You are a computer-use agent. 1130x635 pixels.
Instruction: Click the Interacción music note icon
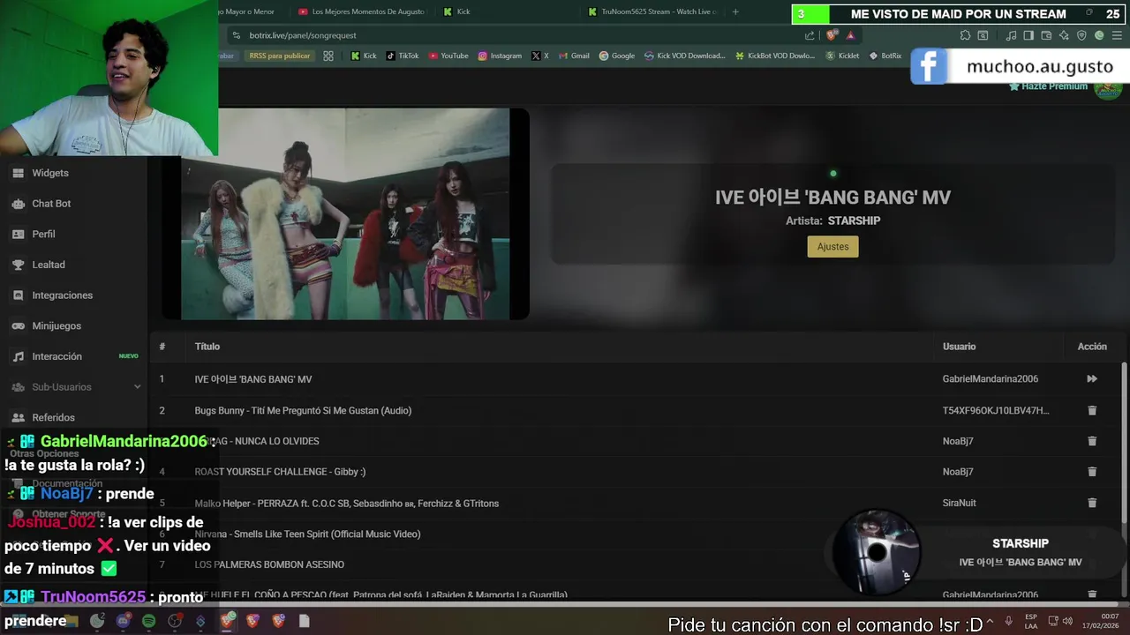(18, 356)
